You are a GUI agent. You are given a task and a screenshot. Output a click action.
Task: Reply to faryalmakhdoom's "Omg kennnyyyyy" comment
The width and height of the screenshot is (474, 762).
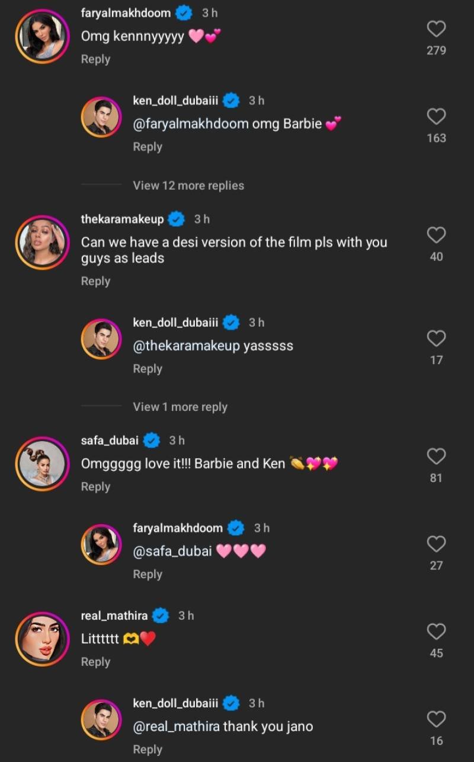[95, 59]
